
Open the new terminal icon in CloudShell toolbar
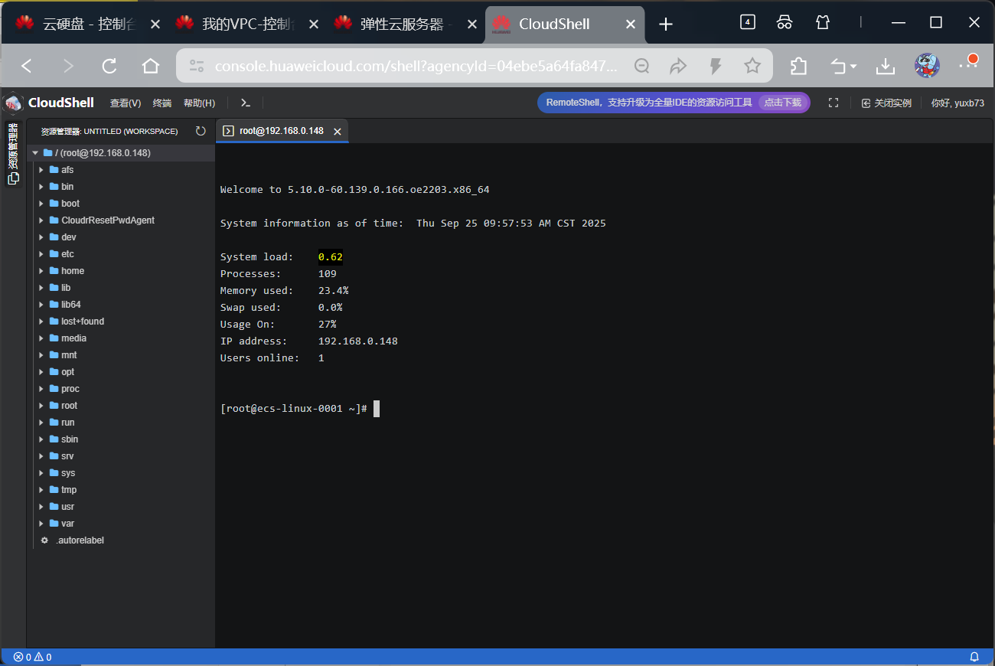tap(246, 103)
